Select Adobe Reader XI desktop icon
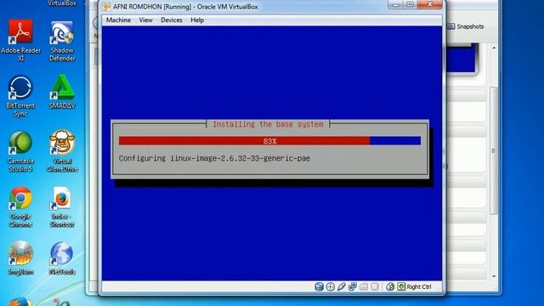Viewport: 544px width, 306px height. pos(20,40)
